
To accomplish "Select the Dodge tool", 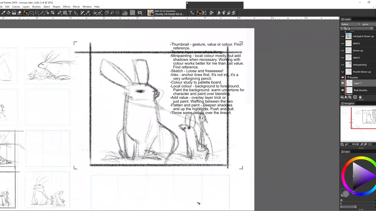I will tap(88, 13).
